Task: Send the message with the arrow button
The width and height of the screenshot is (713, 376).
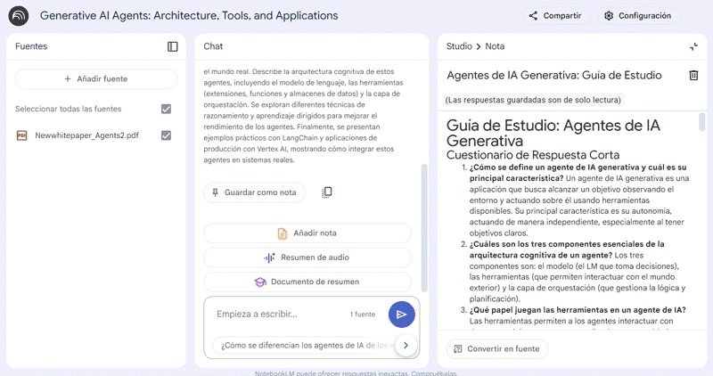Action: click(x=402, y=315)
